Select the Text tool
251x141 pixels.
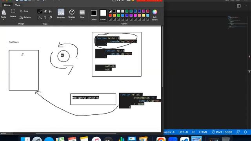(x=45, y=18)
